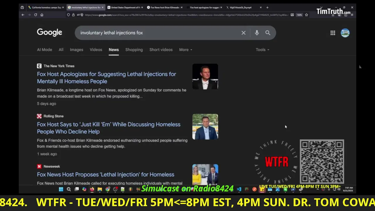Screen dimensions: 375x211
Task: Open Rolling Stone 'Just Kill 'Em' article
Action: pyautogui.click(x=109, y=128)
